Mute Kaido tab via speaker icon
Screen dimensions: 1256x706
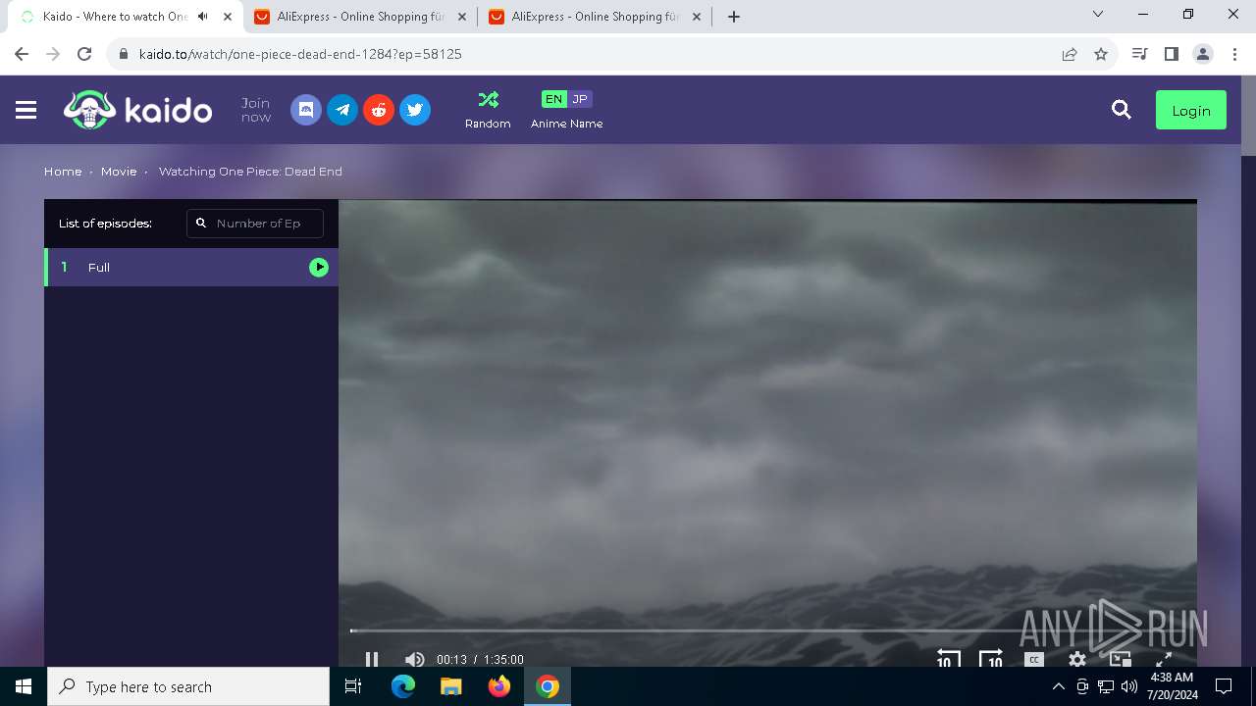click(203, 17)
